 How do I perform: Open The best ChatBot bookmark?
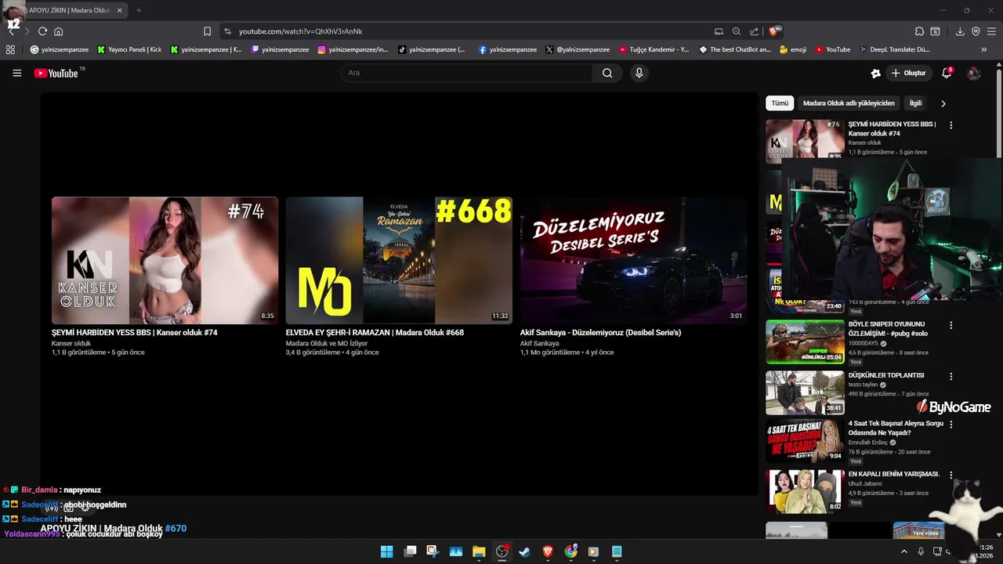coord(735,49)
